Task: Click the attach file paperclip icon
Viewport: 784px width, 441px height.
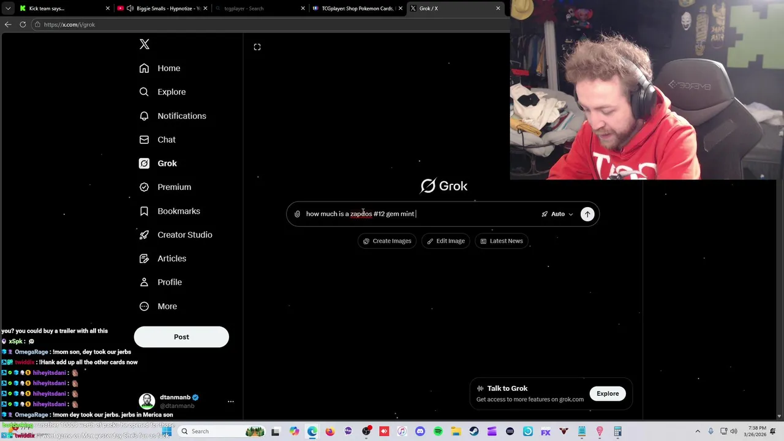Action: click(x=297, y=214)
